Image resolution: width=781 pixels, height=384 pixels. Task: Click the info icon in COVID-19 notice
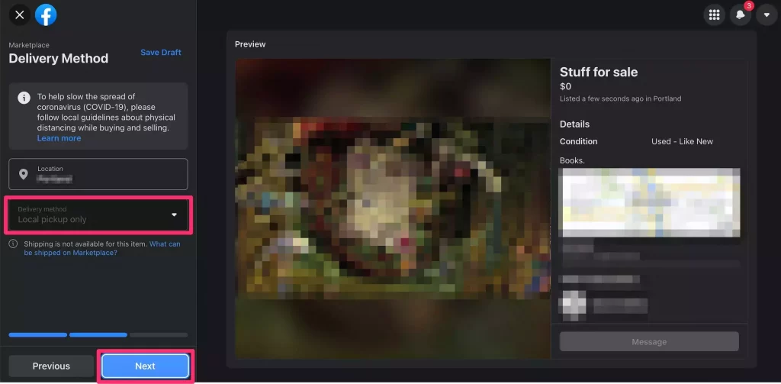pyautogui.click(x=24, y=98)
